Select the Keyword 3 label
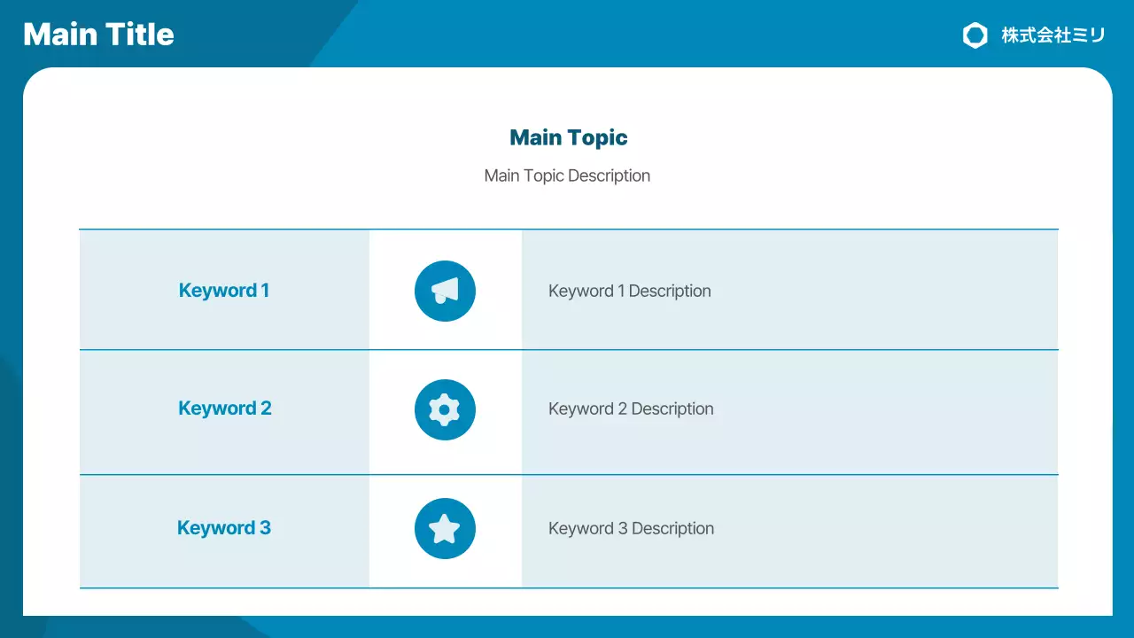 click(x=224, y=528)
